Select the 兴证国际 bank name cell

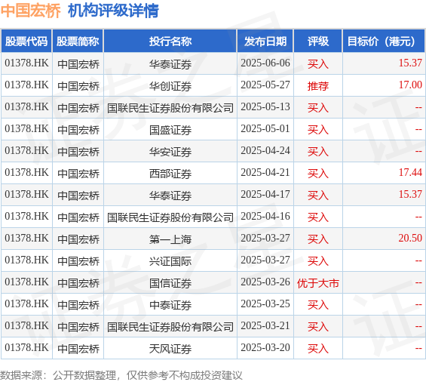[170, 261]
